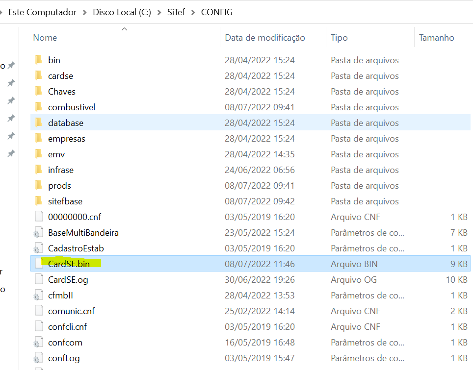Click date '25/02/2022 14:14' of comunic.cnf
The width and height of the screenshot is (473, 370).
click(x=260, y=311)
